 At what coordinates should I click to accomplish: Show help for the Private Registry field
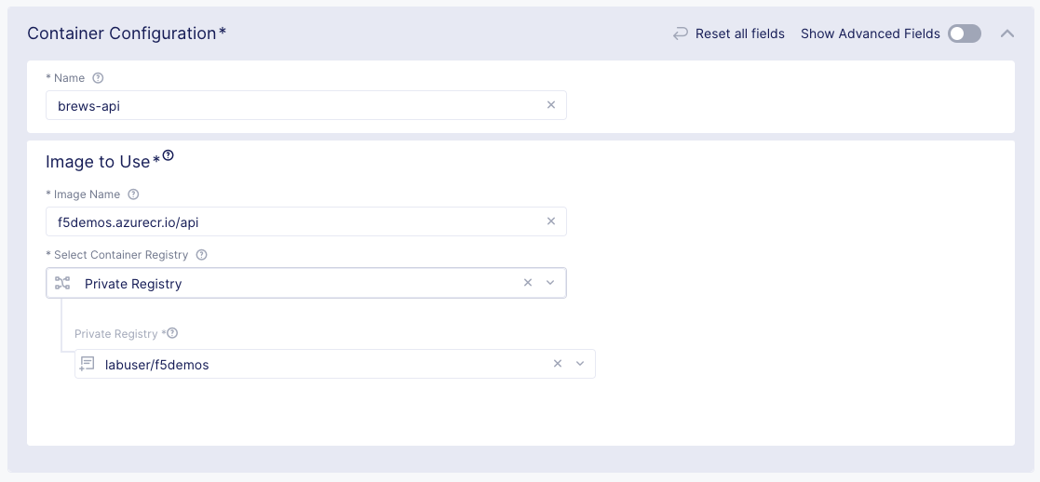click(x=172, y=333)
